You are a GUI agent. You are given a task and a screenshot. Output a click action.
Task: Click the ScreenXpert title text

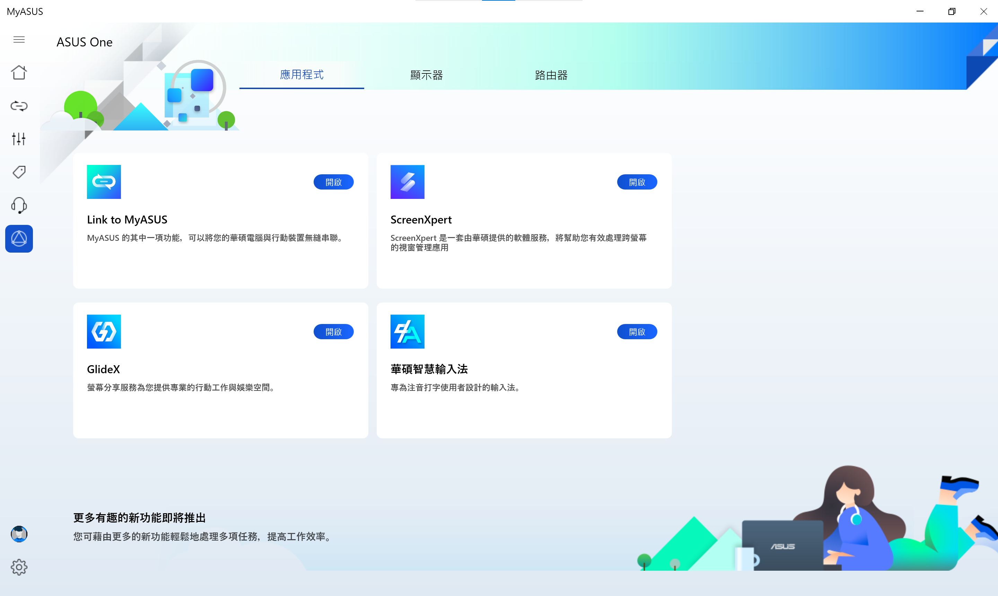click(x=421, y=220)
